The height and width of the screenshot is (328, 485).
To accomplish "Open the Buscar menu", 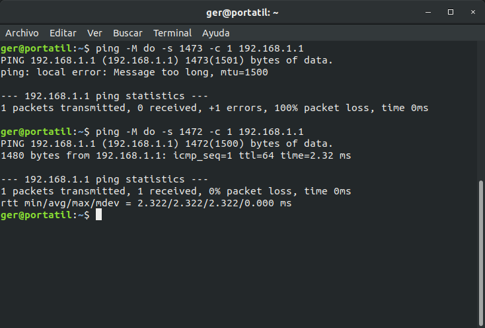I will [128, 32].
